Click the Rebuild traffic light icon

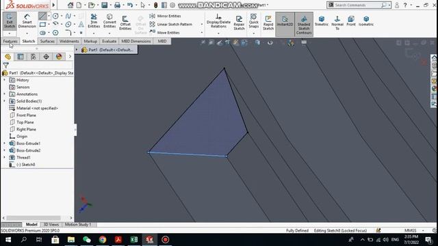coord(156,5)
